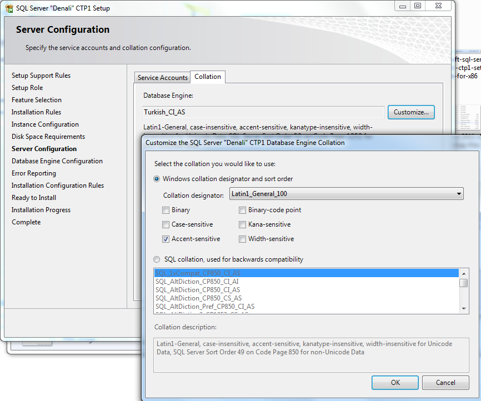Screen dimensions: 481x401
Task: Minimize the SQL Server Setup window
Action: coord(403,6)
